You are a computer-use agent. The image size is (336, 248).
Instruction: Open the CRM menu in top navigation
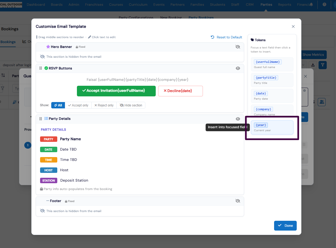250,5
